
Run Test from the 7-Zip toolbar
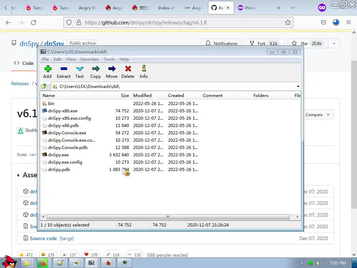coord(80,72)
